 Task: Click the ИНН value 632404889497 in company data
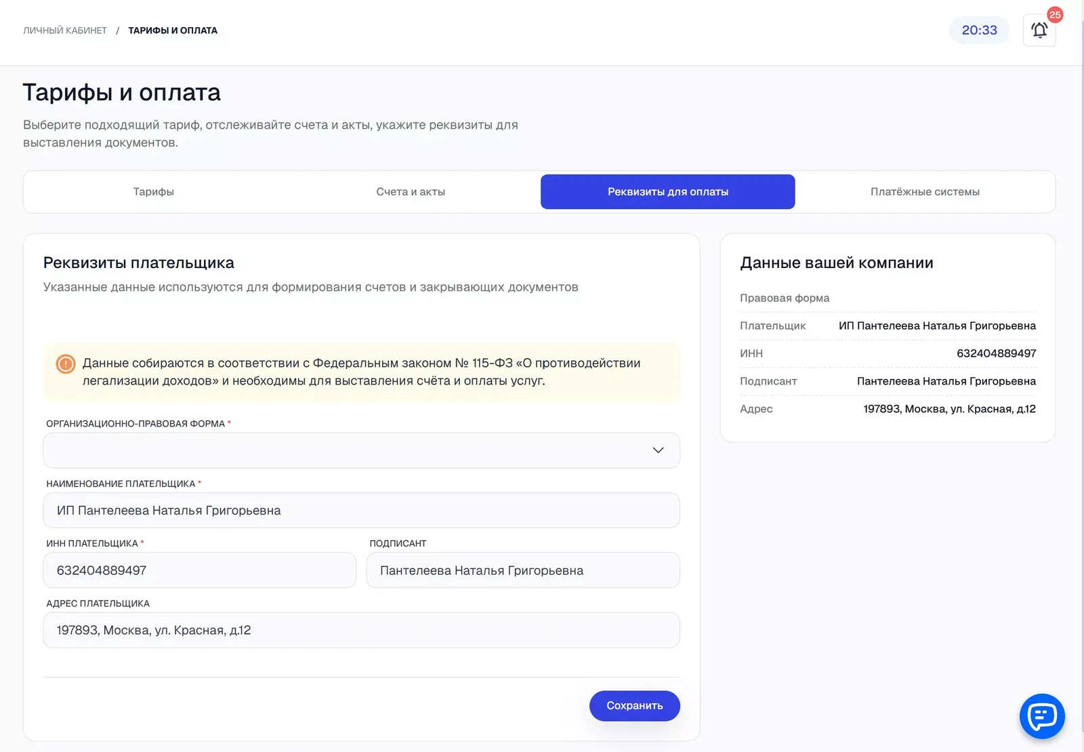click(x=996, y=353)
